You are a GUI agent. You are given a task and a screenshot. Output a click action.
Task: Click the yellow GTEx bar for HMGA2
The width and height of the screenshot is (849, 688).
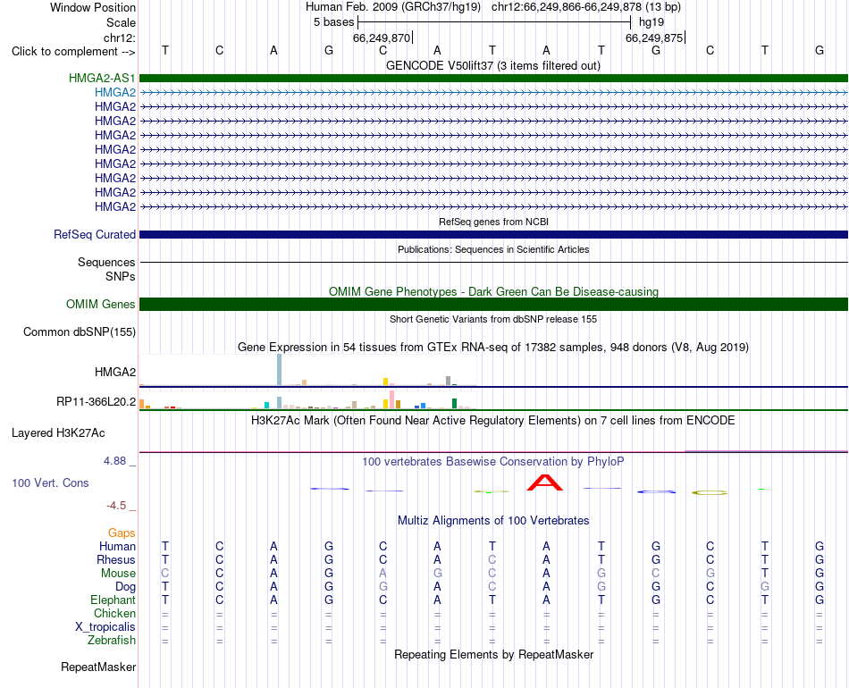pyautogui.click(x=385, y=382)
